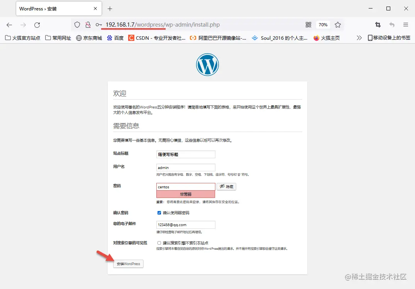Click the 站点标题 input field

coord(185,154)
